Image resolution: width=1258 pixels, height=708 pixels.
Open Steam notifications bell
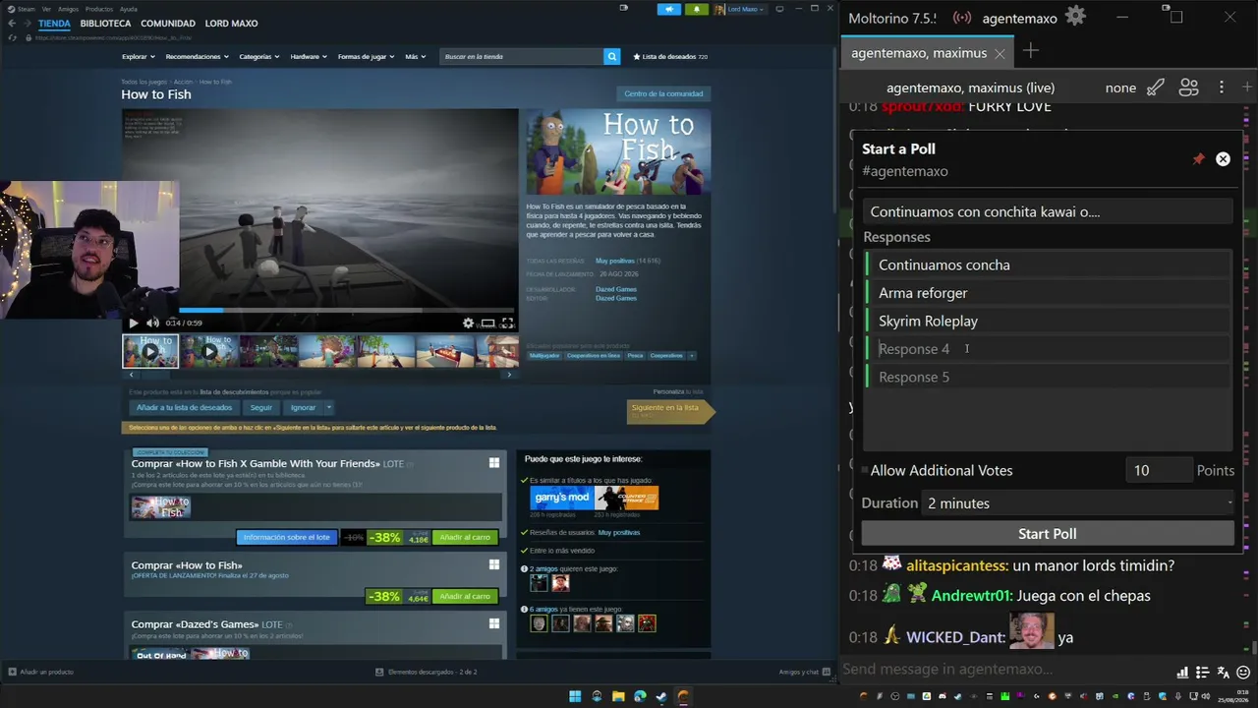[x=697, y=9]
